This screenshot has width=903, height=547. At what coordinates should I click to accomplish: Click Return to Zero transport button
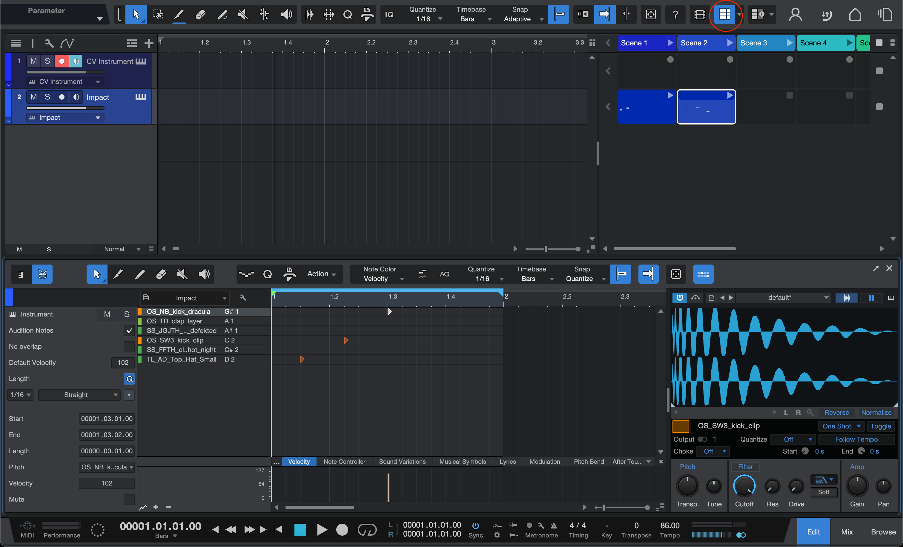tap(278, 530)
